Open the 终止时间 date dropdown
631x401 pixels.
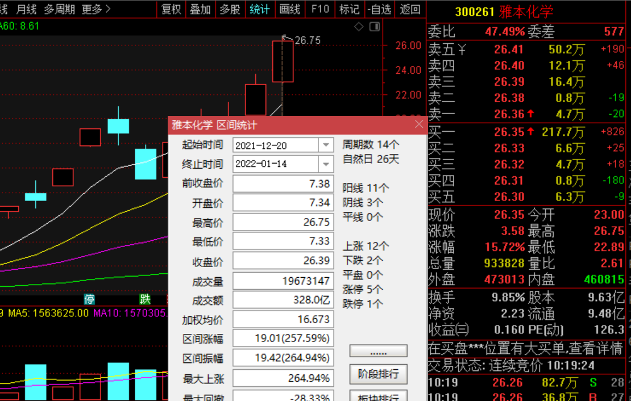326,164
